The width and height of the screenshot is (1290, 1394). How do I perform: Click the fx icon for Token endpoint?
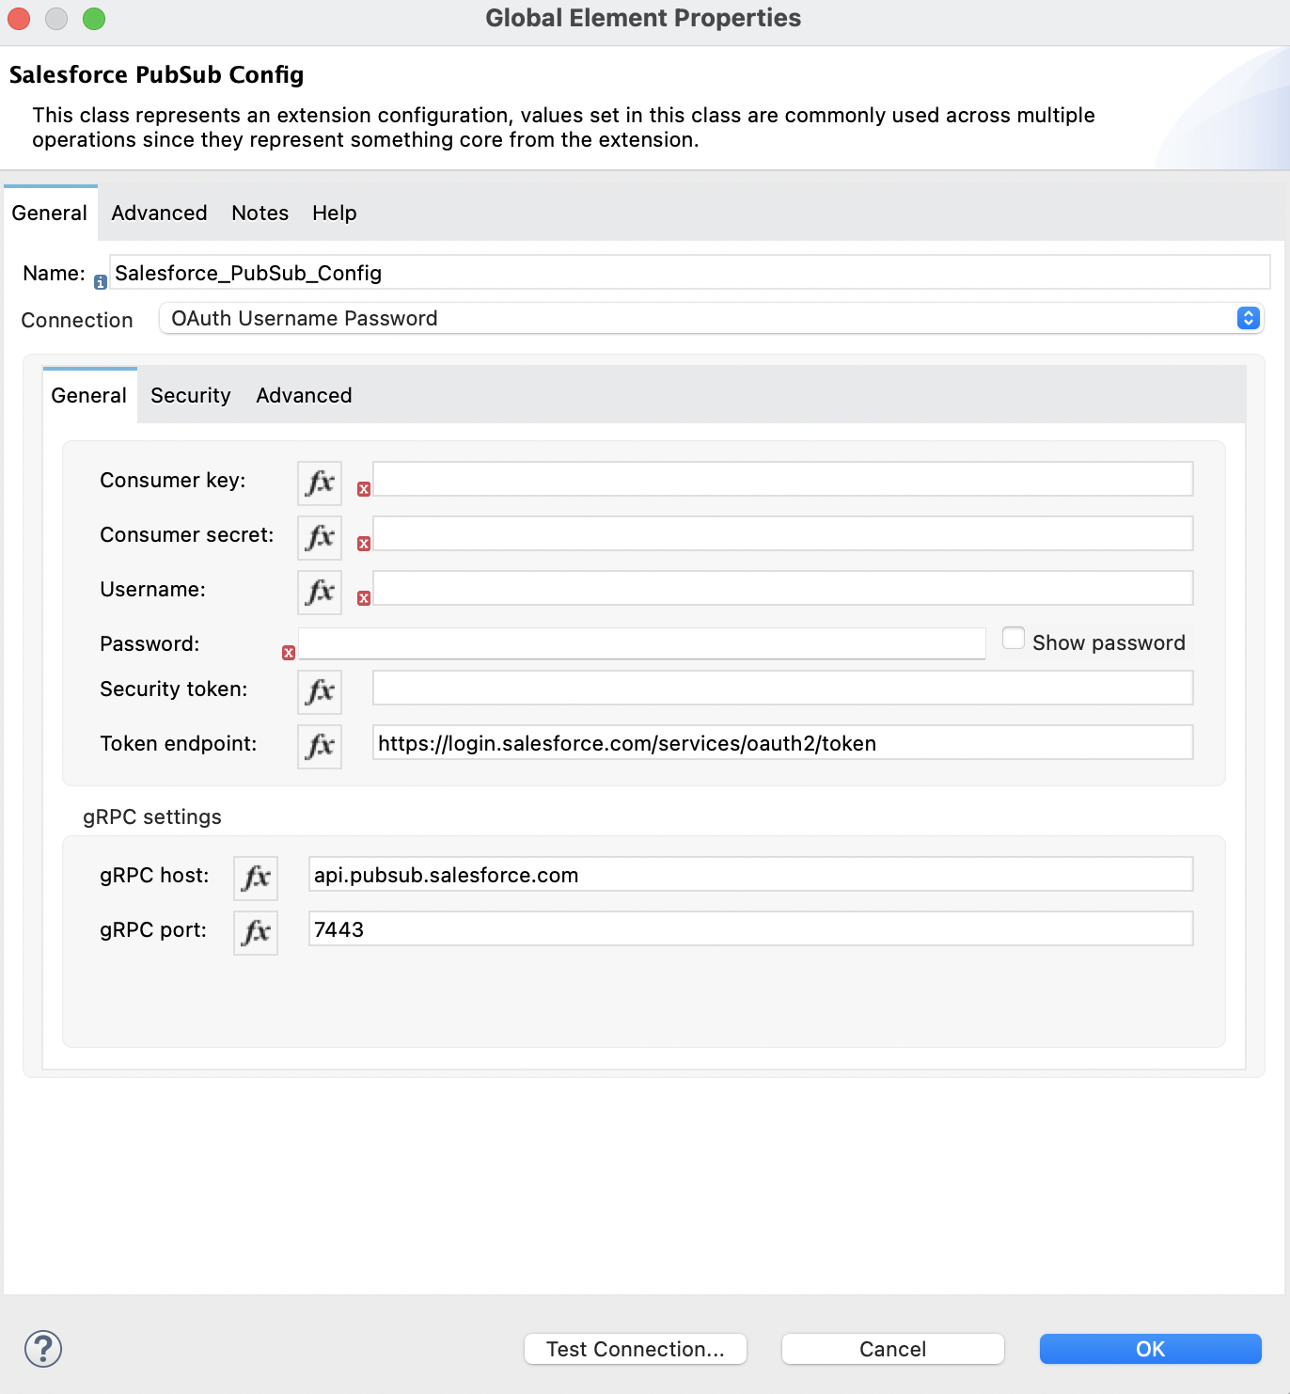319,746
